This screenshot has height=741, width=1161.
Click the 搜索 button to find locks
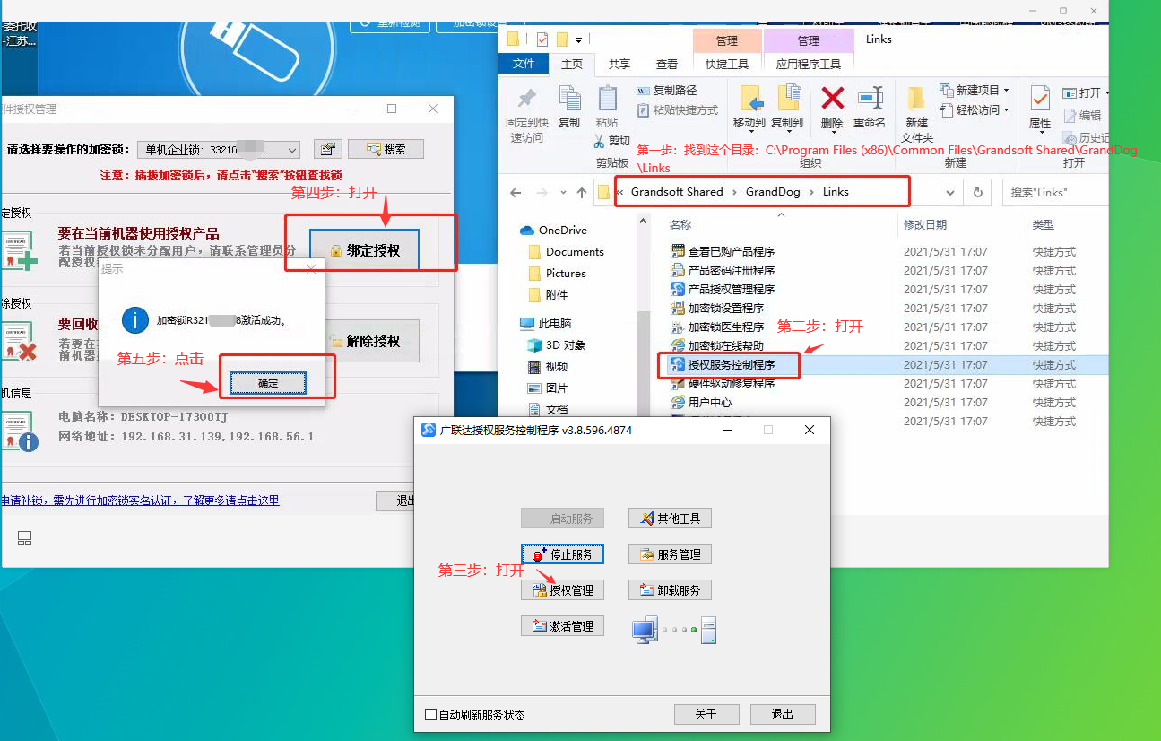386,149
